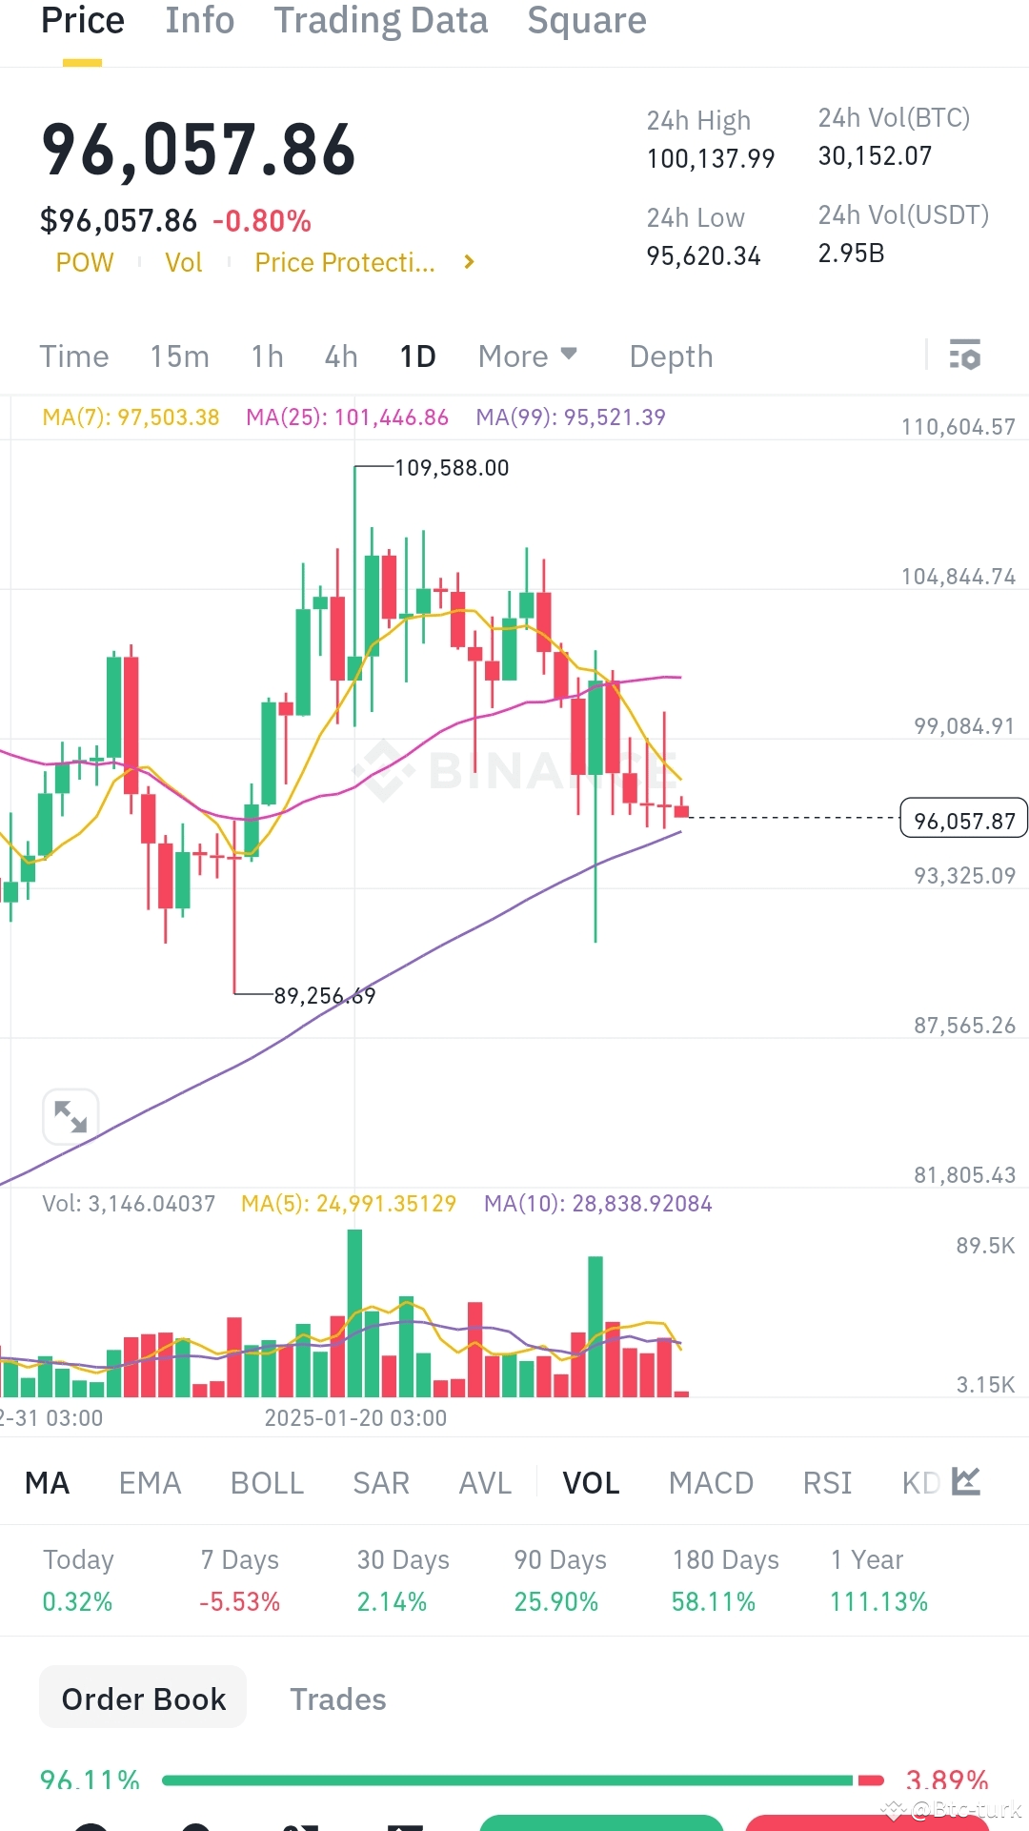Go to the Square tab
Viewport: 1029px width, 1831px height.
pyautogui.click(x=586, y=21)
